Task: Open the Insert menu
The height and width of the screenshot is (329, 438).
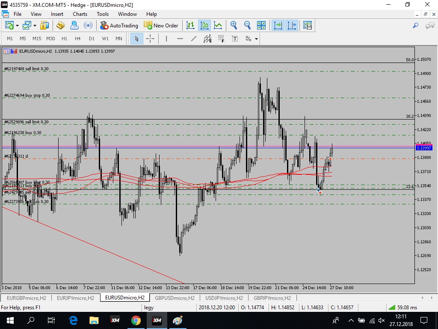Action: 57,14
